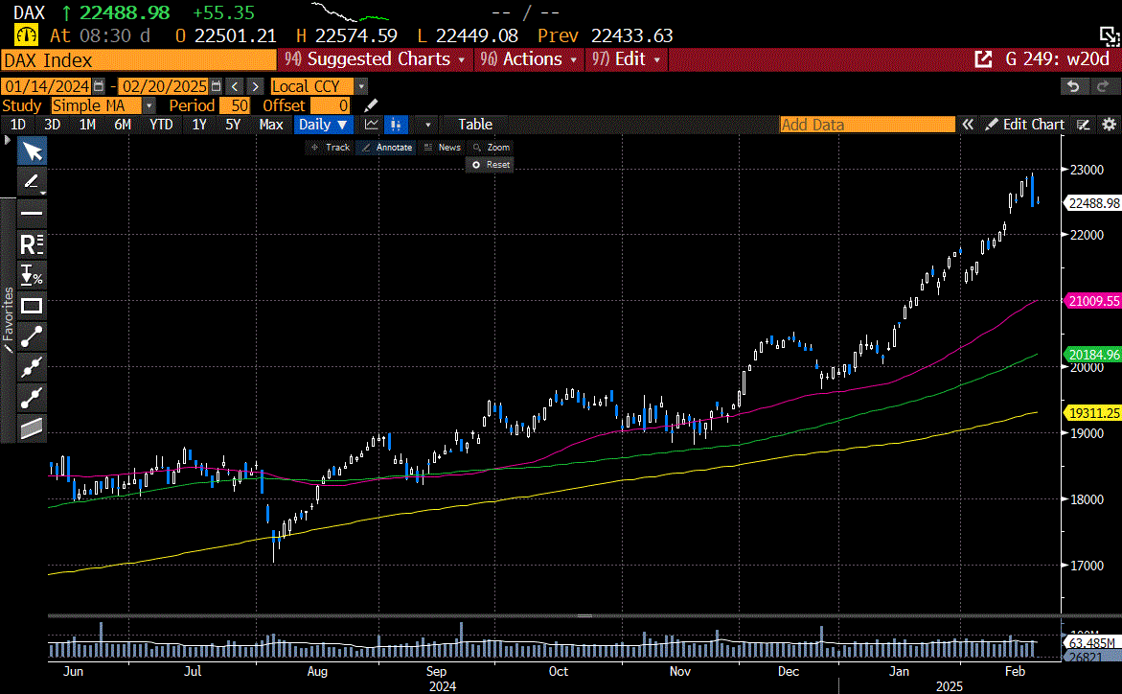This screenshot has width=1122, height=694.
Task: Open Actions dropdown menu
Action: 528,59
